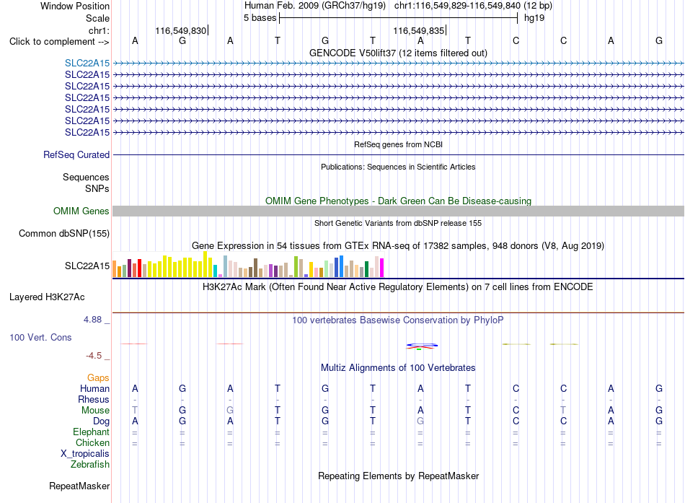Select the Dog alignment row label

(101, 421)
